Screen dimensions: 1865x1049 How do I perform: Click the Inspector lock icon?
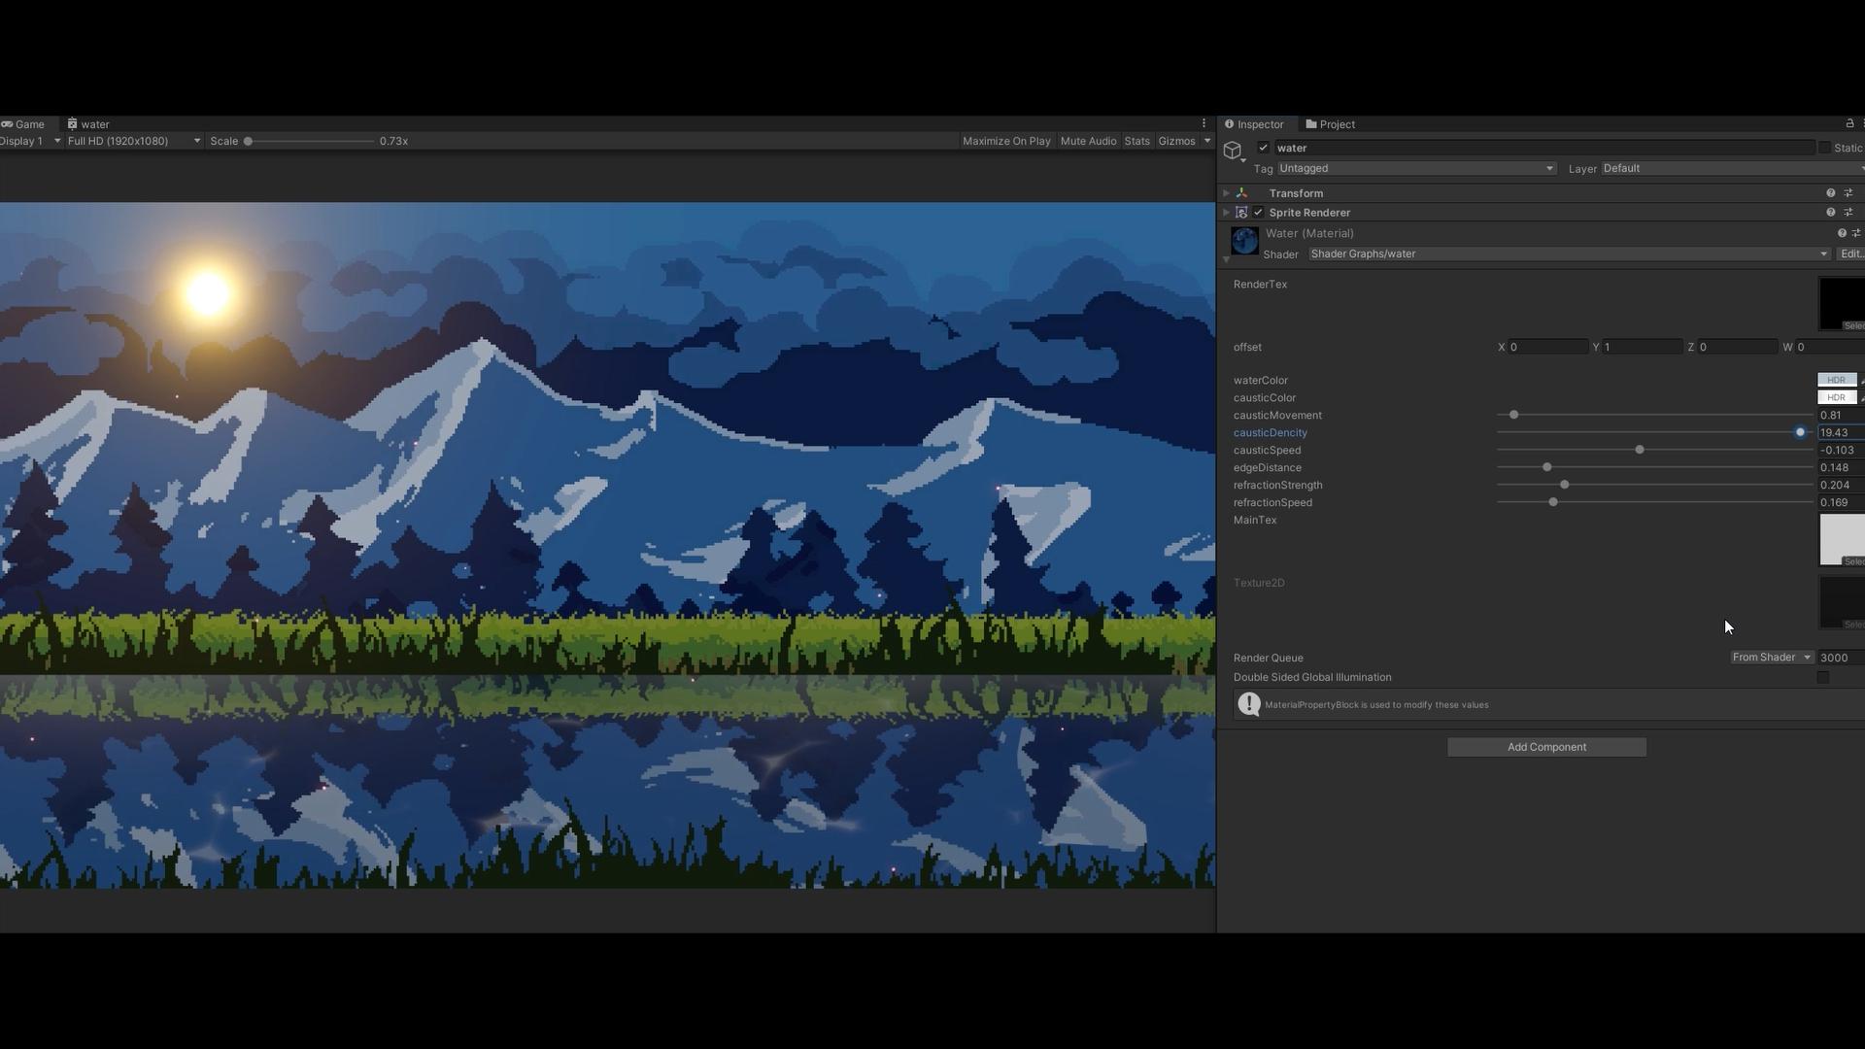click(x=1849, y=123)
